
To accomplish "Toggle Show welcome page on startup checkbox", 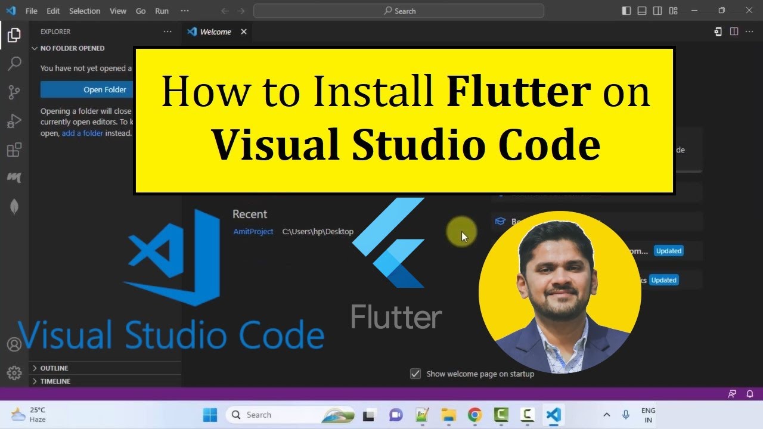I will [x=415, y=374].
